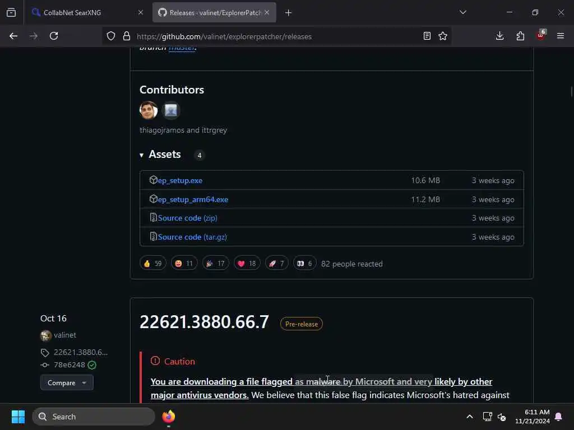Image resolution: width=574 pixels, height=430 pixels.
Task: Click the Contributors heading
Action: pos(172,90)
